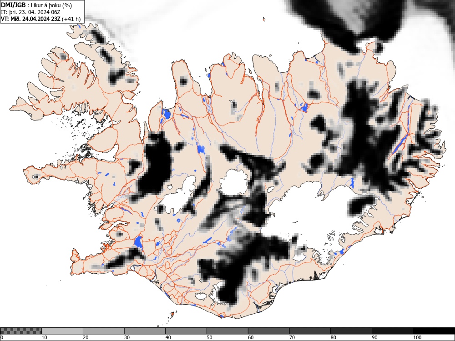Click the 10–20% light gray legend swatch

(x=62, y=331)
